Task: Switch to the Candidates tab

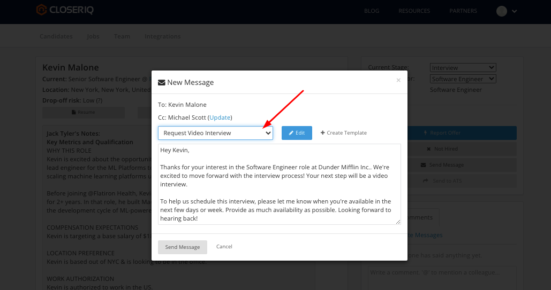Action: coord(56,36)
